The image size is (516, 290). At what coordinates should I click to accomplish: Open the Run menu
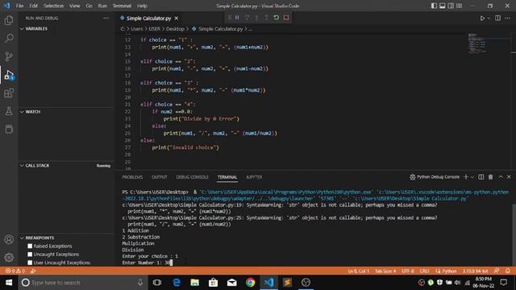tap(102, 6)
